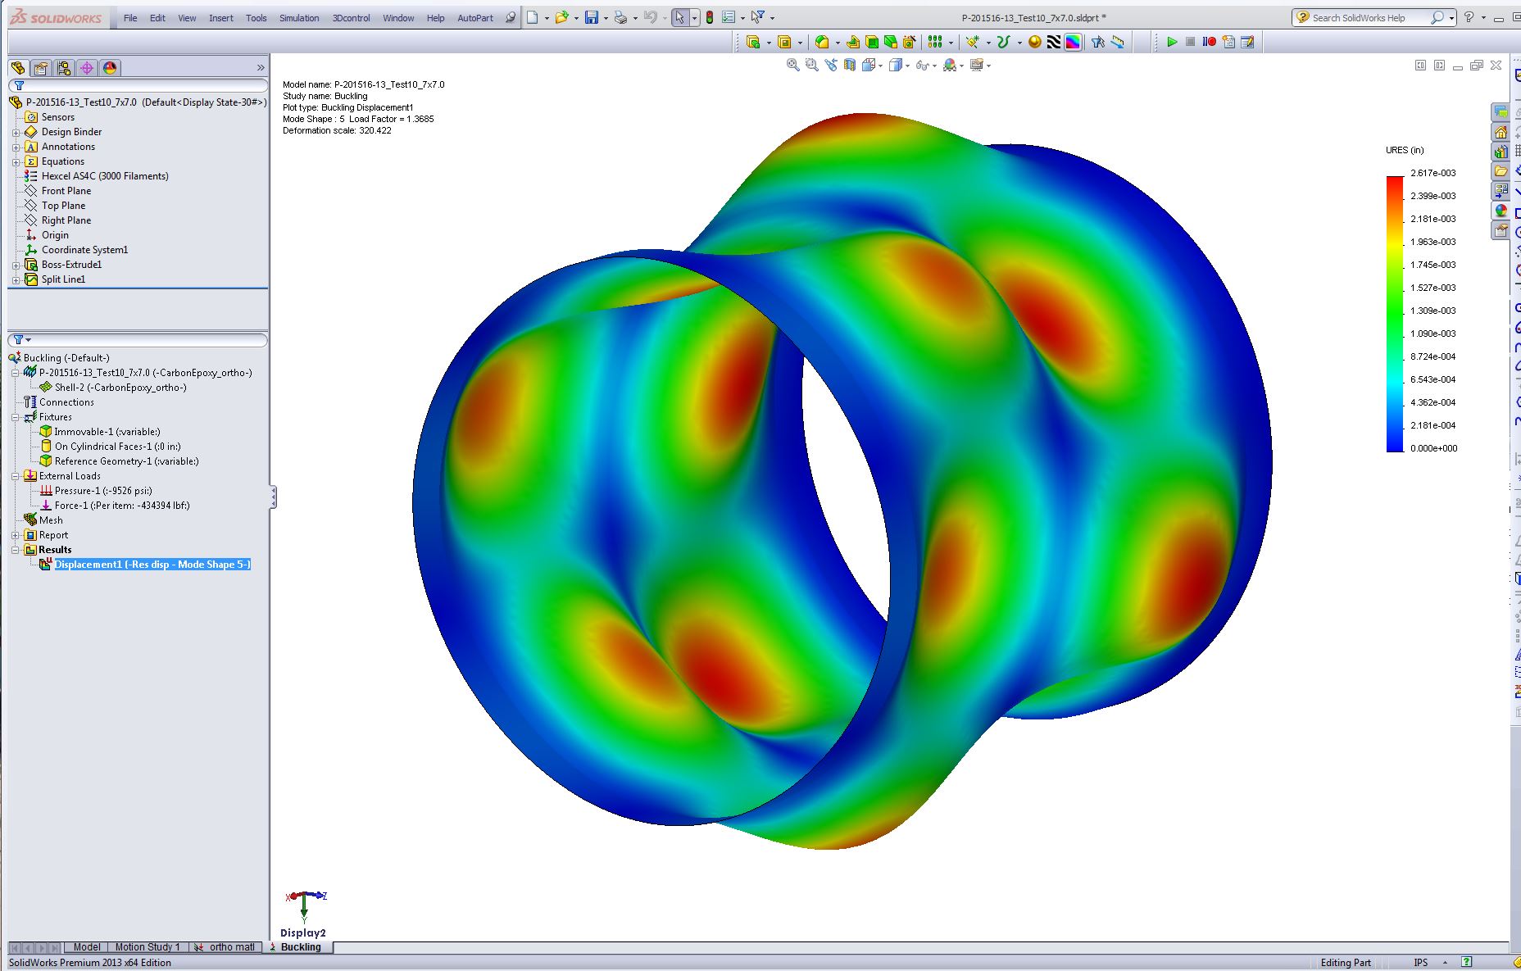Image resolution: width=1521 pixels, height=971 pixels.
Task: Click the Zoom to Area icon
Action: 811,65
